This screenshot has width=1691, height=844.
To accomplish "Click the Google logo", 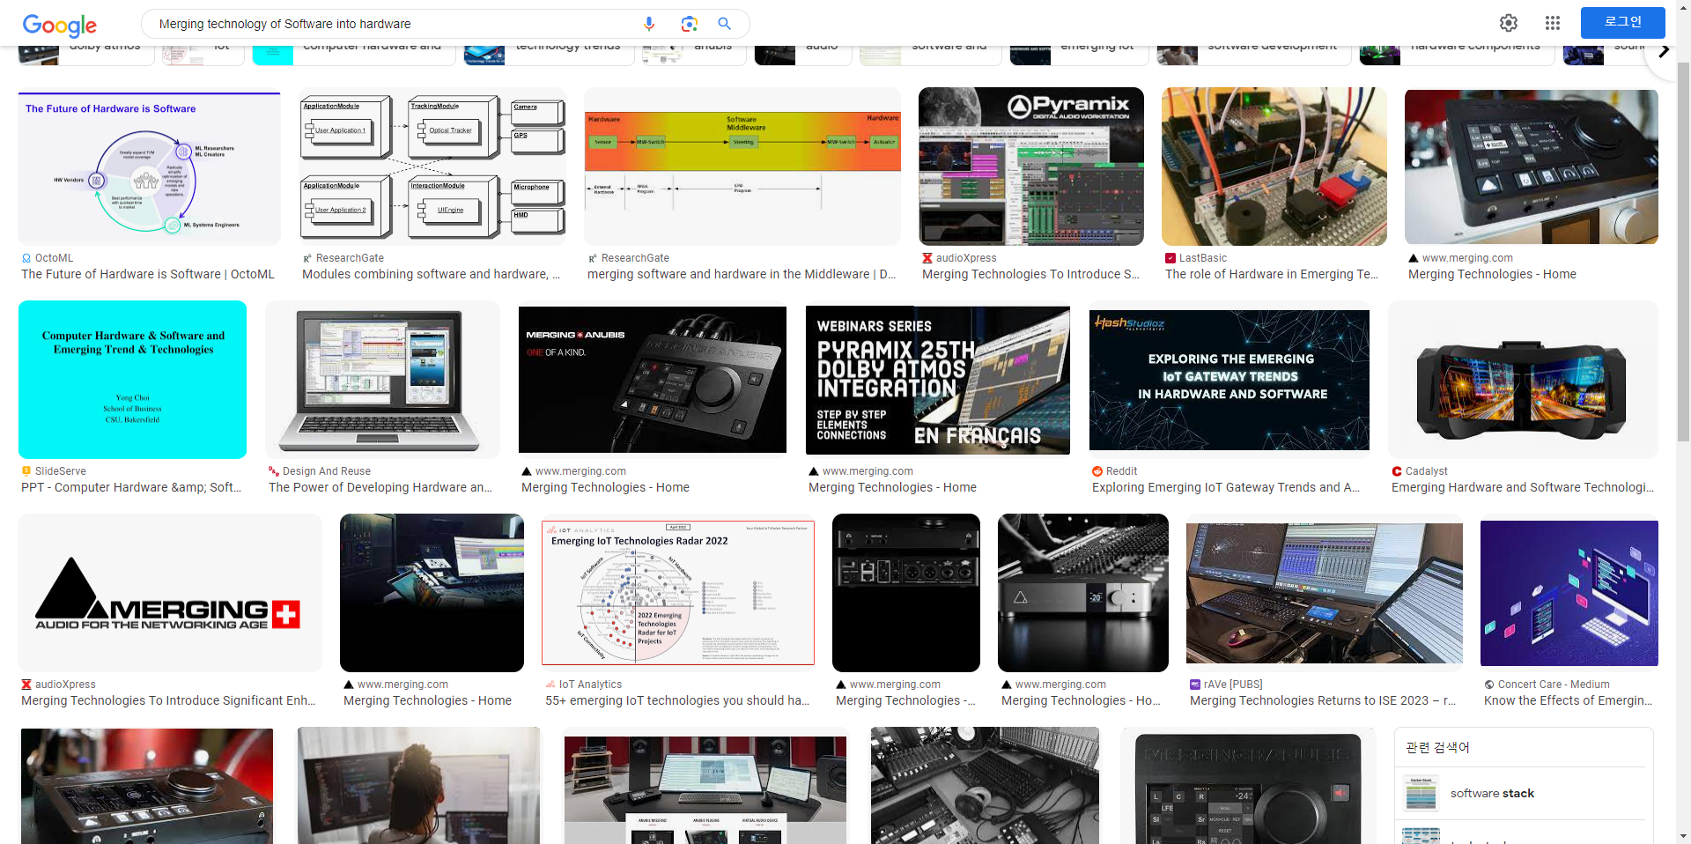I will 59,25.
